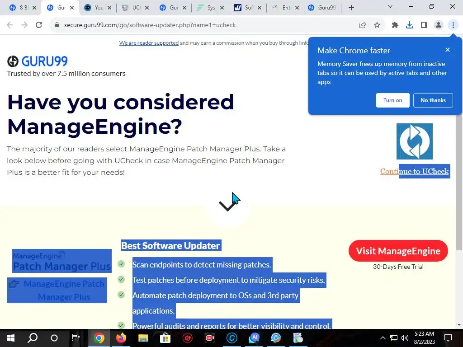Dismiss the Make Chrome faster popup

pyautogui.click(x=448, y=50)
